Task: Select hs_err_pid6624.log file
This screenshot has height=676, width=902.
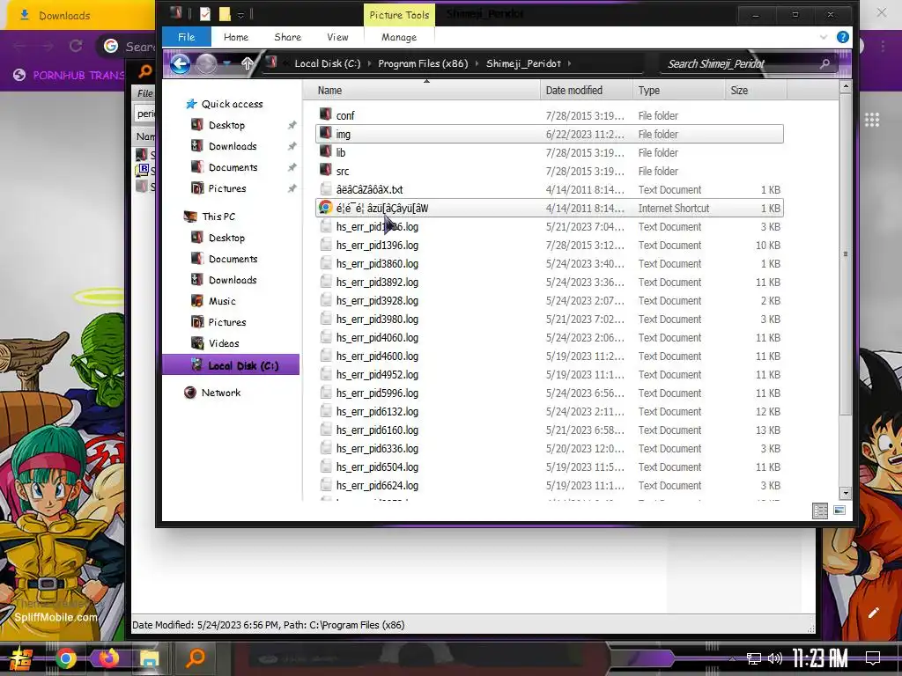Action: click(550, 485)
